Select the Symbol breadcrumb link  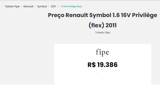(x=42, y=6)
